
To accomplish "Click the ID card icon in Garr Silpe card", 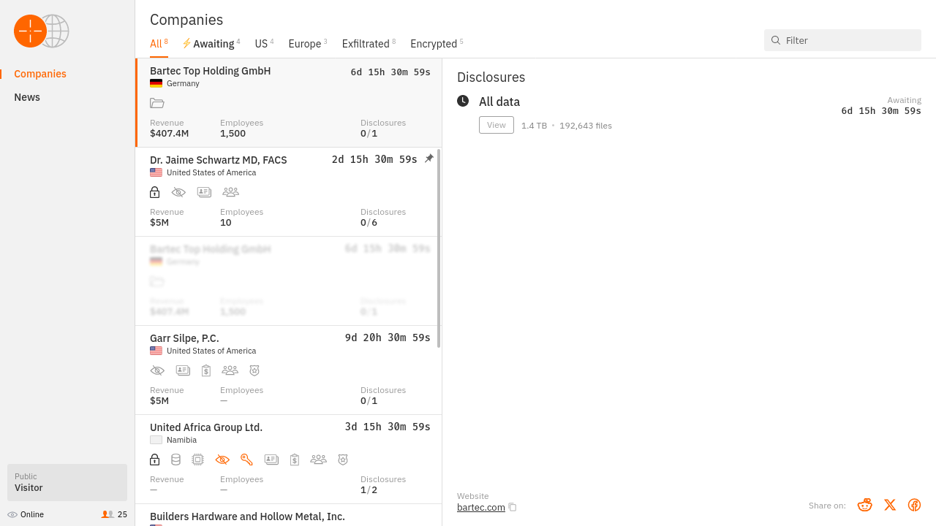I will pyautogui.click(x=183, y=370).
